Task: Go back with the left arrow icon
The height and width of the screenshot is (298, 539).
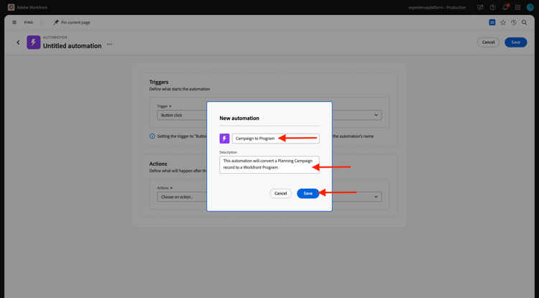Action: [x=18, y=42]
